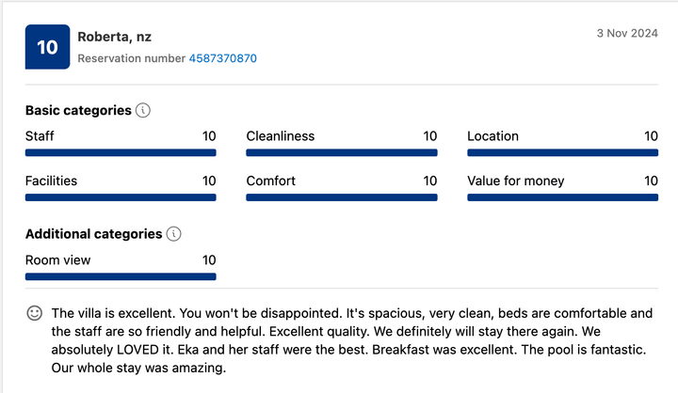Click the Basic categories heading
This screenshot has height=393, width=678.
point(78,110)
